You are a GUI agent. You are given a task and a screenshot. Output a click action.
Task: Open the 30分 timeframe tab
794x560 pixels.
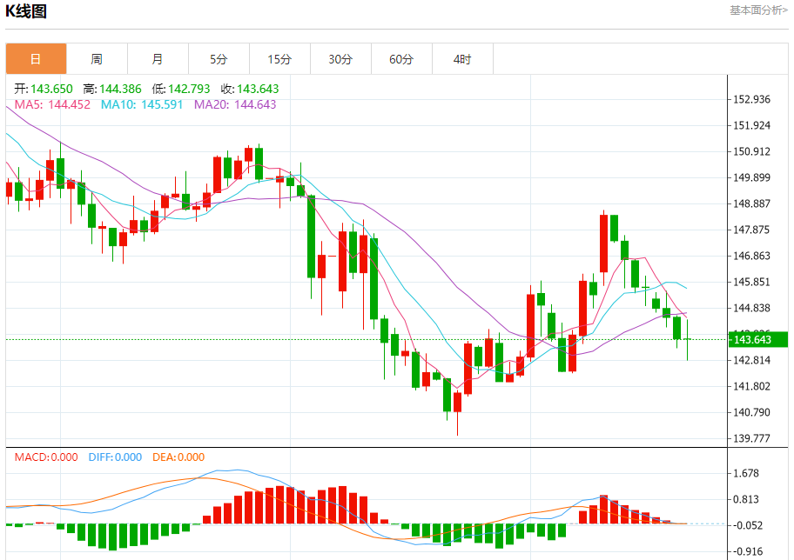click(x=340, y=58)
